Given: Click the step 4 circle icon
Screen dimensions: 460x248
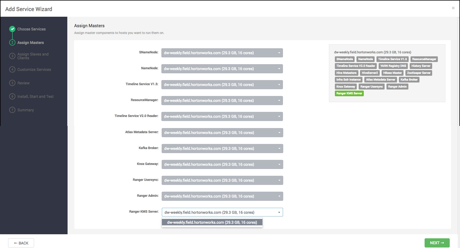Looking at the screenshot, I should coord(12,69).
